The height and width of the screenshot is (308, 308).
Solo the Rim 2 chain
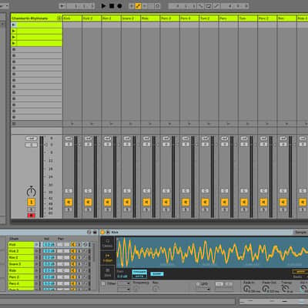click(x=79, y=257)
